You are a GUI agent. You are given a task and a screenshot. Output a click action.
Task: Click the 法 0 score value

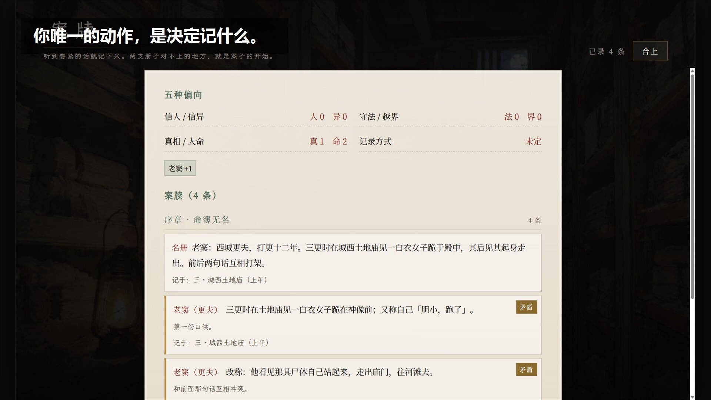click(x=511, y=117)
